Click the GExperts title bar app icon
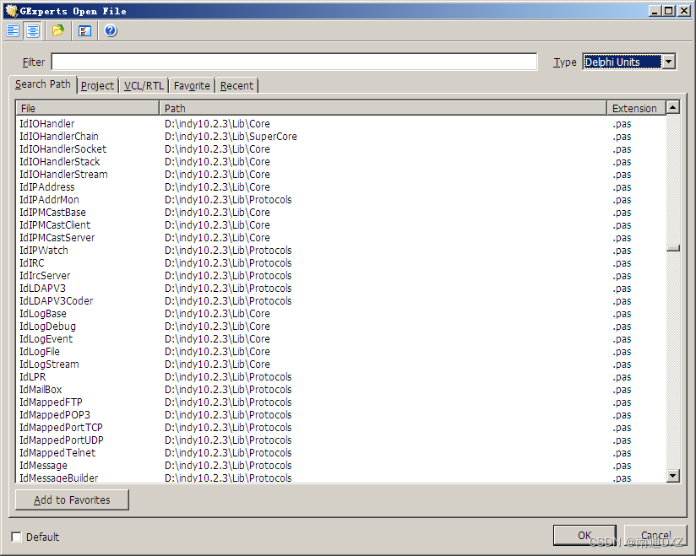The image size is (696, 556). tap(12, 11)
